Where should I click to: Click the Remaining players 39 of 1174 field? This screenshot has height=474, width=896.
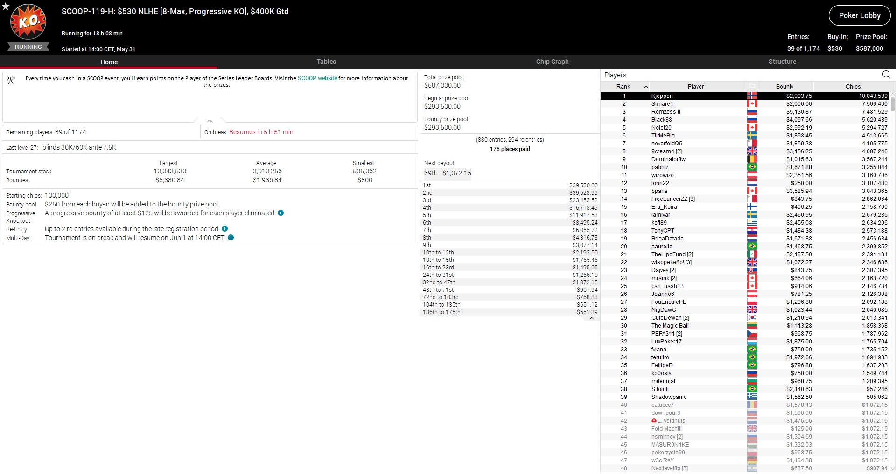100,132
